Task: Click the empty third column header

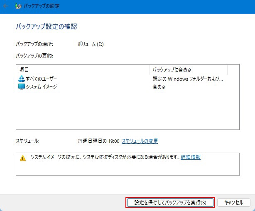Action: [233, 70]
